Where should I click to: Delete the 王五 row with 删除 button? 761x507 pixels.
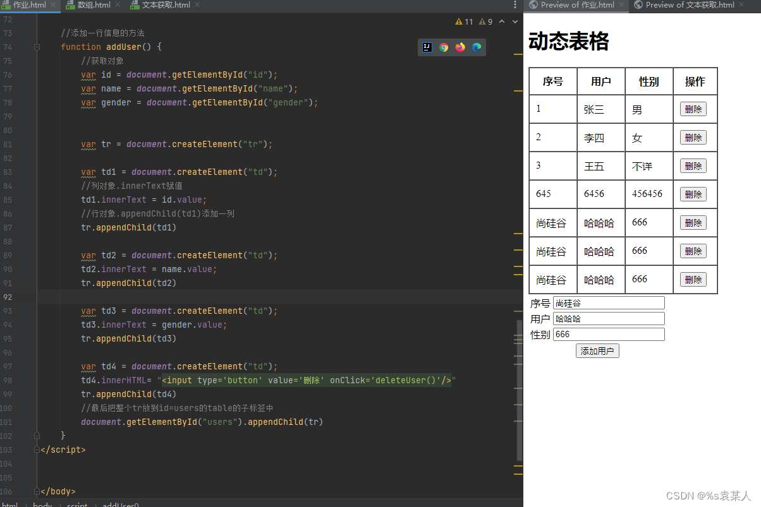coord(693,166)
